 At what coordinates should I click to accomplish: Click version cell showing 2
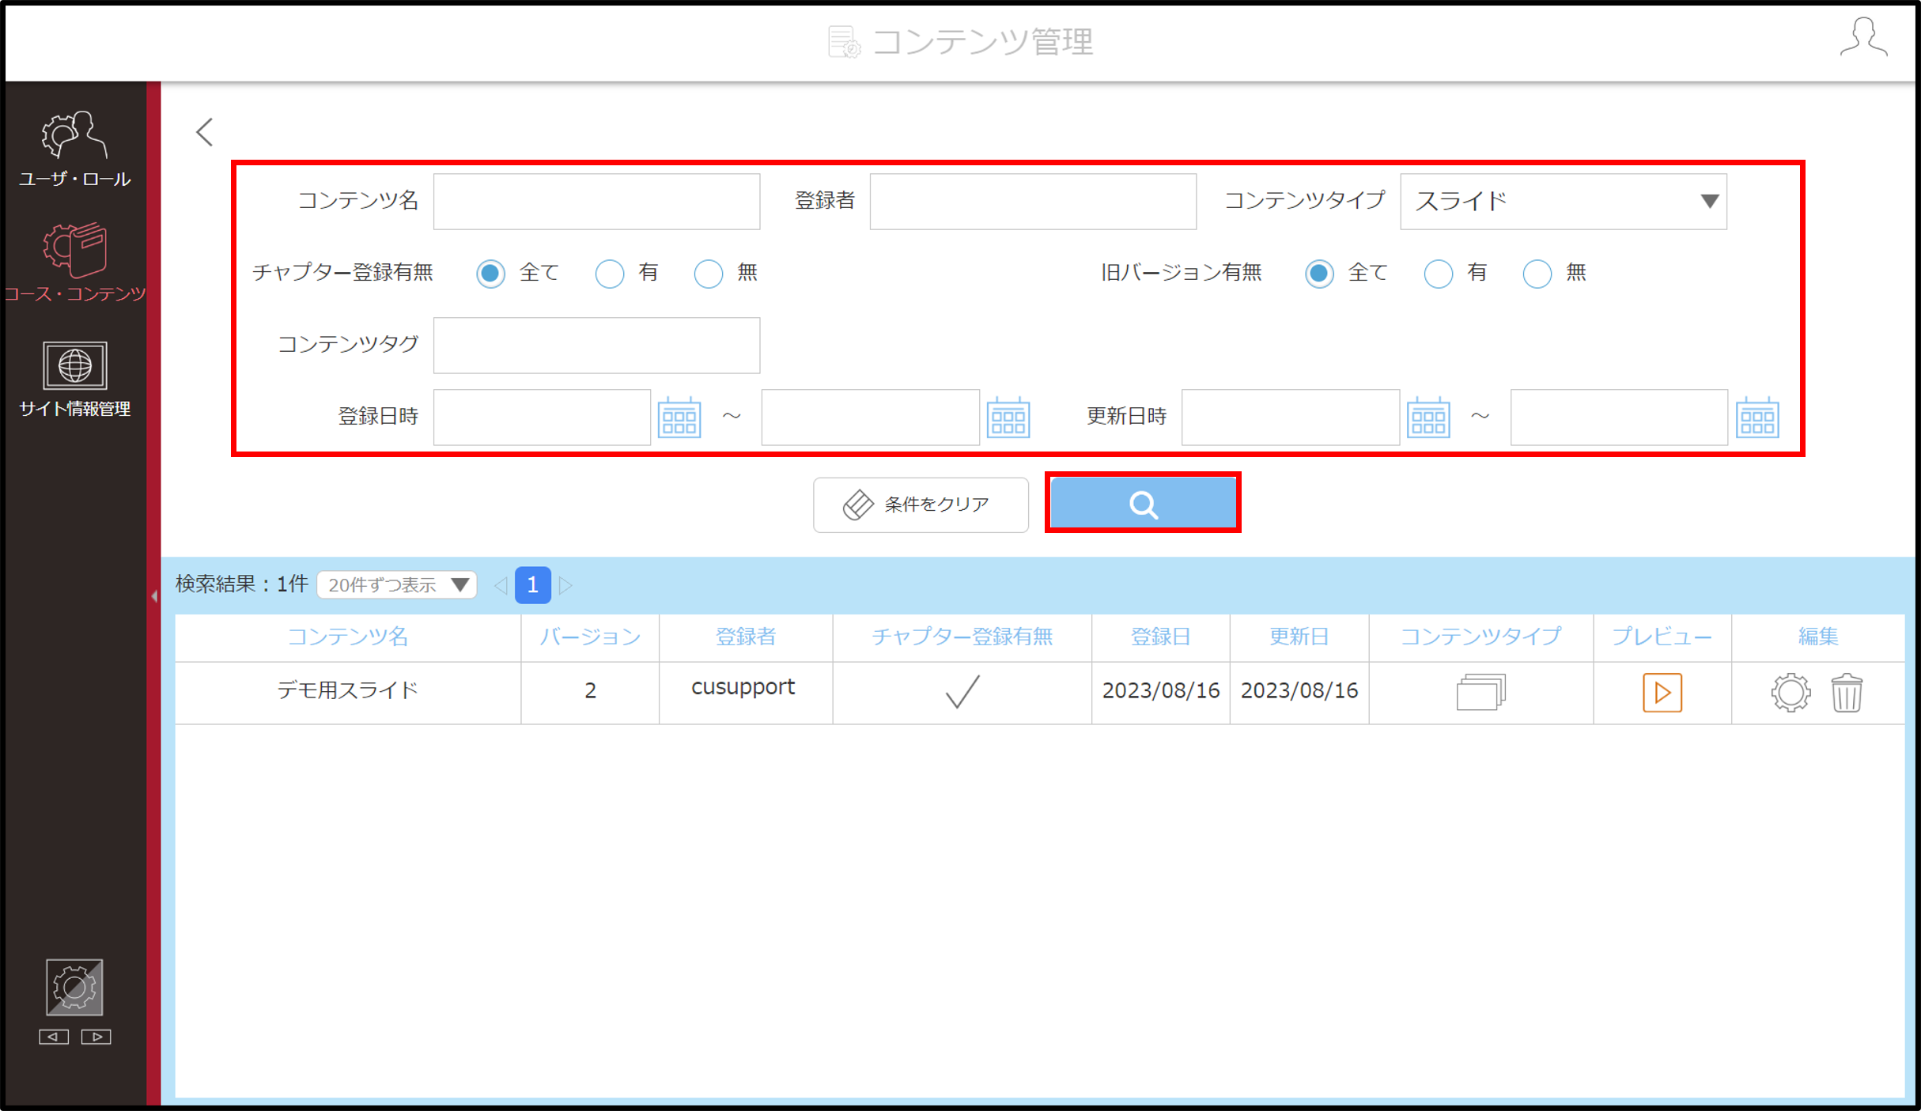click(x=590, y=691)
